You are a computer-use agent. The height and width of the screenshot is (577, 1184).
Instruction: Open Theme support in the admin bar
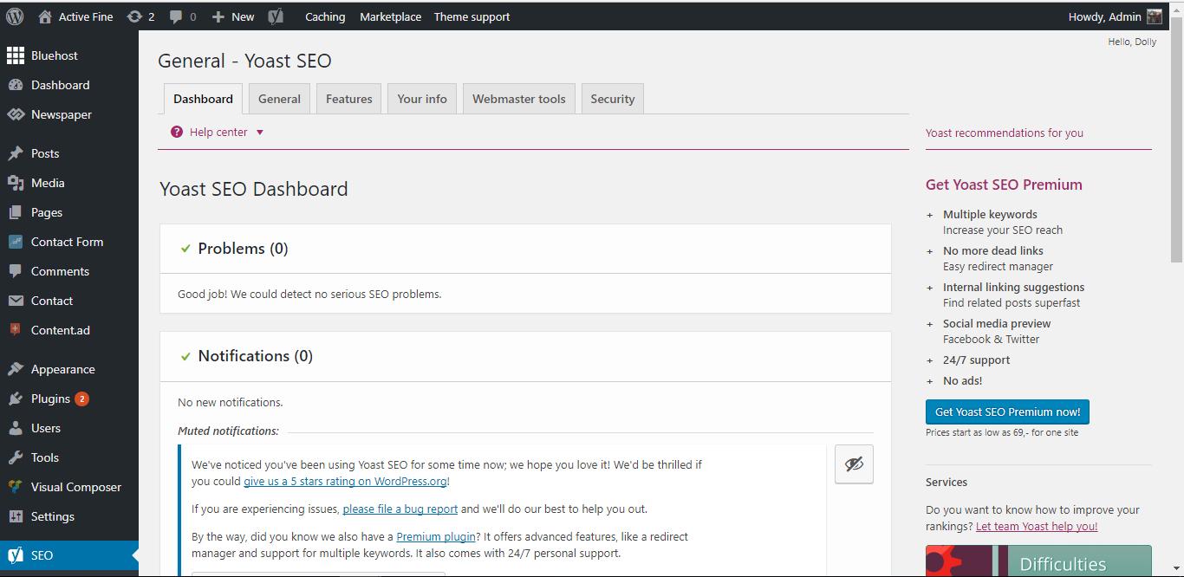coord(472,16)
